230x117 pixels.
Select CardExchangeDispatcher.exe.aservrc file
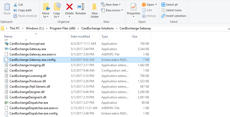tap(77, 108)
